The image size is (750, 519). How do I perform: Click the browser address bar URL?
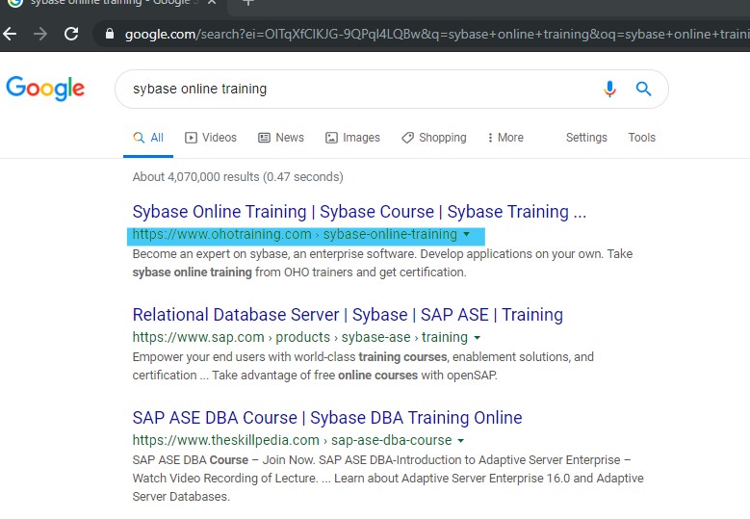(435, 34)
